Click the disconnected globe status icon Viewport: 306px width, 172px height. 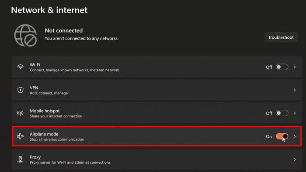(x=25, y=35)
